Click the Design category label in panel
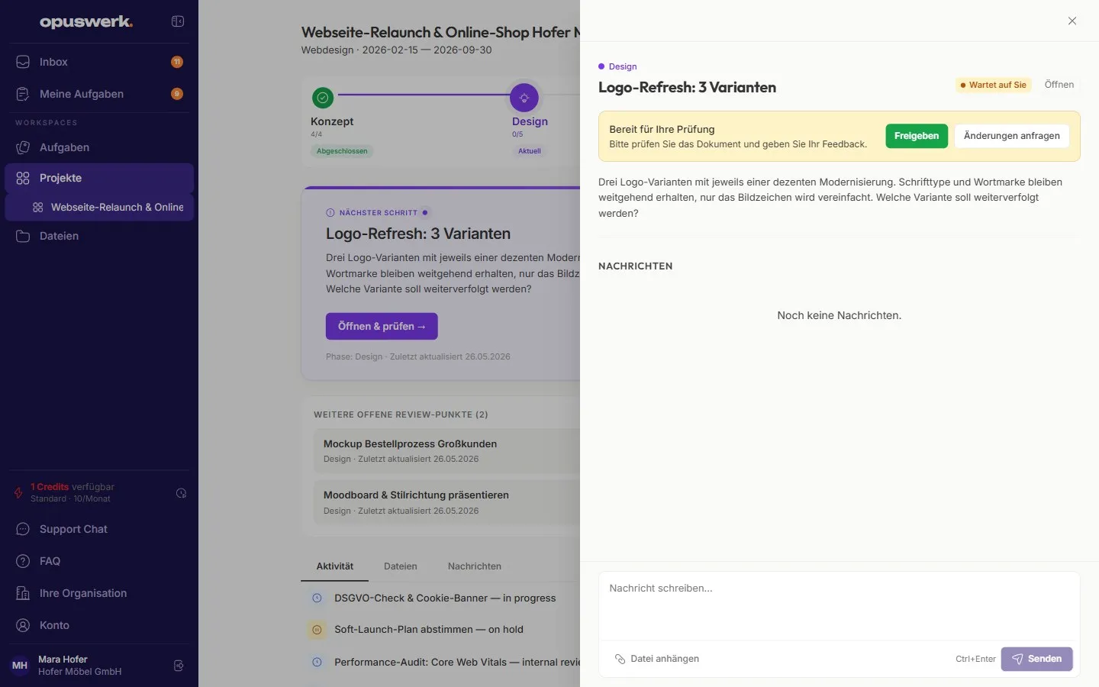Viewport: 1099px width, 687px height. 617,66
